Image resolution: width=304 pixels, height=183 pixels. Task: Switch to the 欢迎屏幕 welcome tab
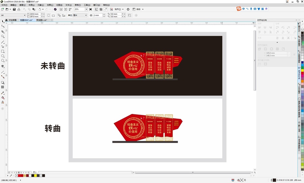coord(12,20)
